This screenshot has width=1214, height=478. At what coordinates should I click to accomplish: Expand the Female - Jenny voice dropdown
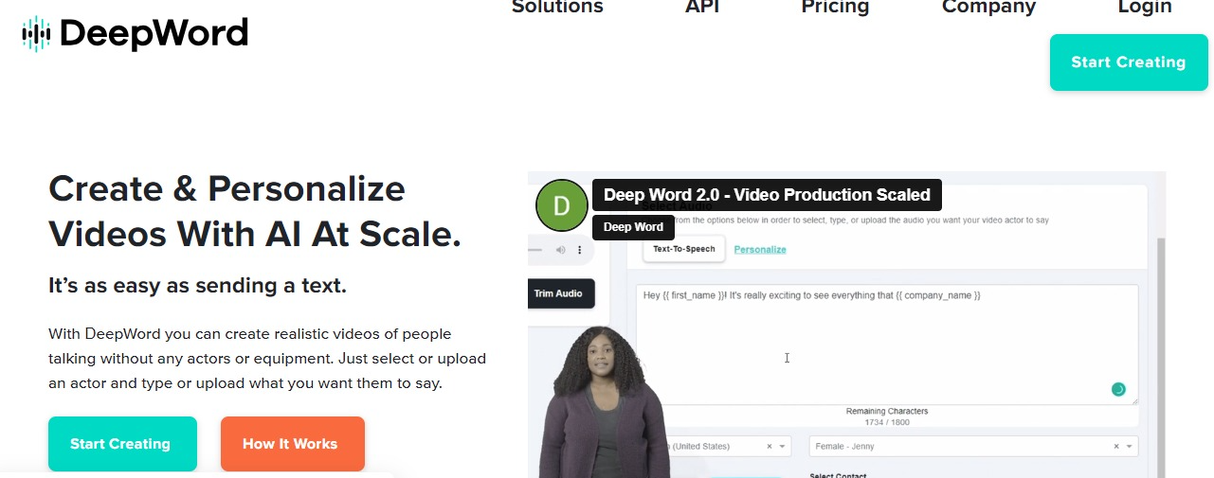(1129, 446)
